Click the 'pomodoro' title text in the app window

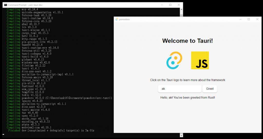click(124, 20)
